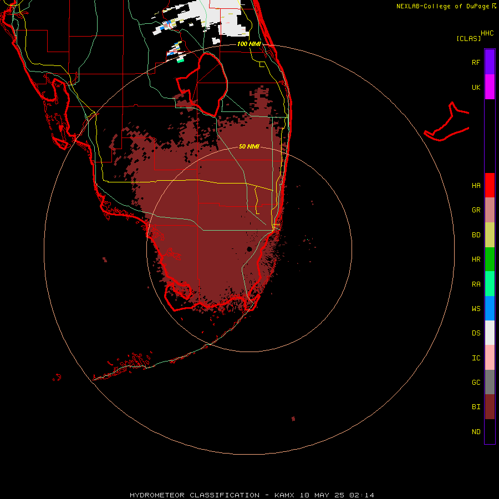The image size is (499, 499).
Task: Click the BD legend label
Action: pos(476,235)
